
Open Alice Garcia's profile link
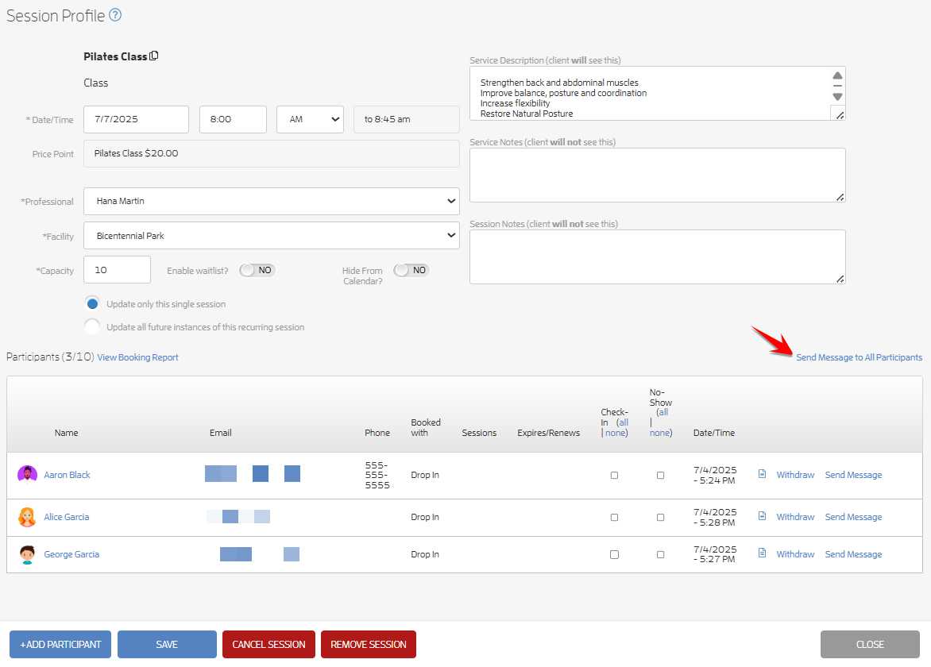pos(67,517)
